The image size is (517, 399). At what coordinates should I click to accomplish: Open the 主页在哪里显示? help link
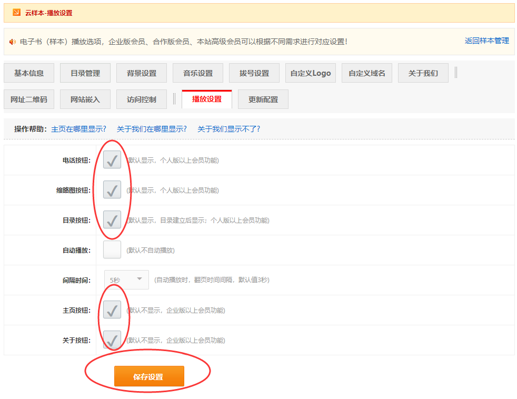coord(78,129)
